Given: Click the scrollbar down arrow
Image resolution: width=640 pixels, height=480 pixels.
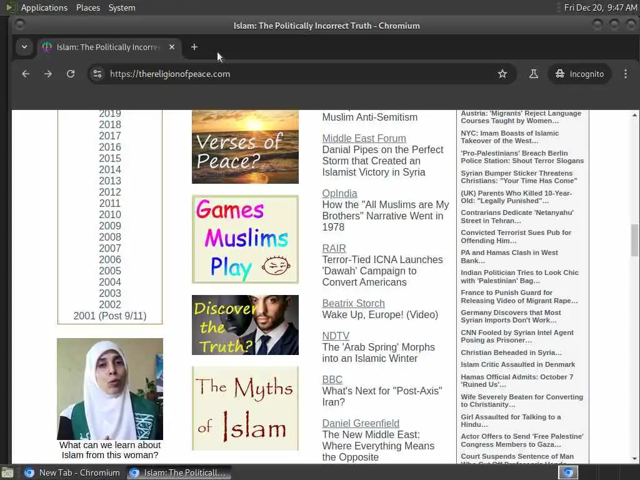Looking at the screenshot, I should pyautogui.click(x=635, y=459).
